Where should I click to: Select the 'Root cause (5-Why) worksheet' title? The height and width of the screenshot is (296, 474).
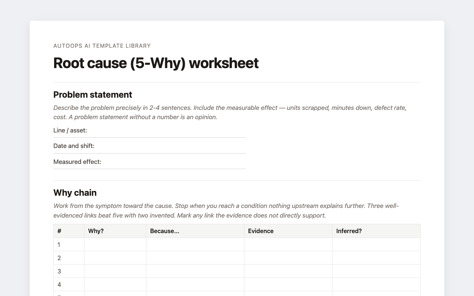click(156, 63)
